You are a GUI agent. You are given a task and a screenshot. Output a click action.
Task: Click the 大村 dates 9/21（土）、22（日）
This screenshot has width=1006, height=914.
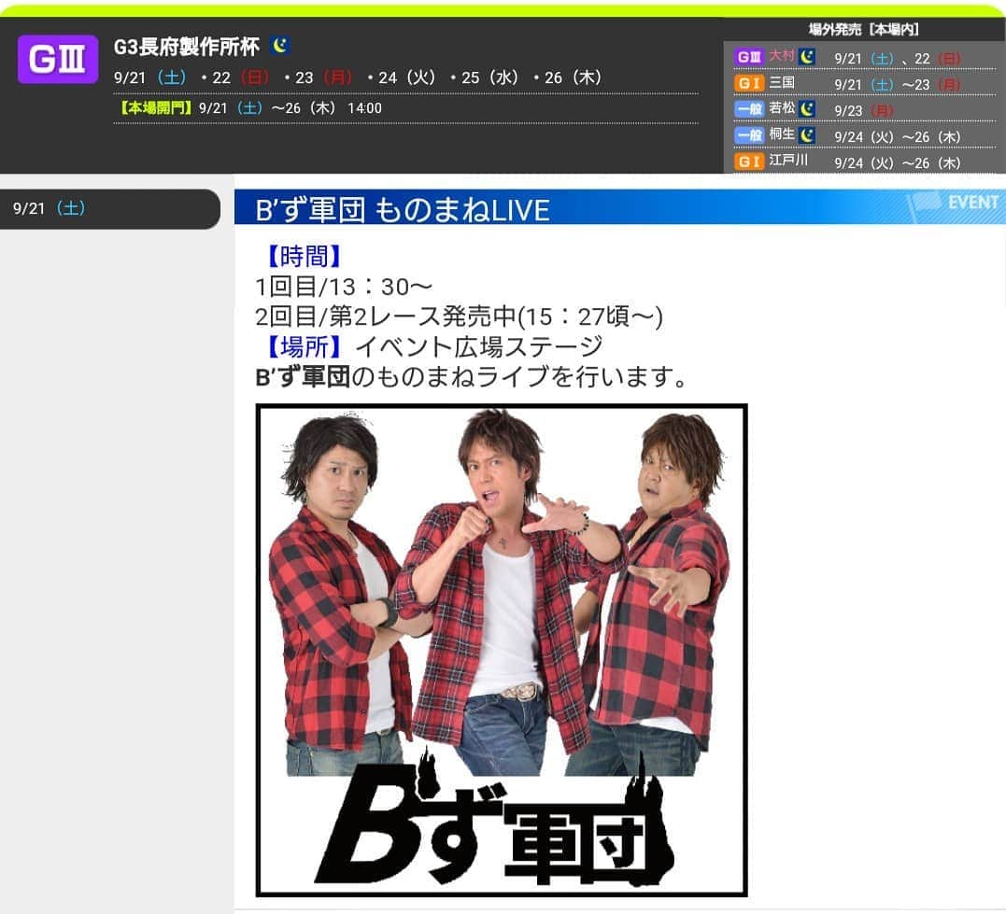click(x=897, y=59)
